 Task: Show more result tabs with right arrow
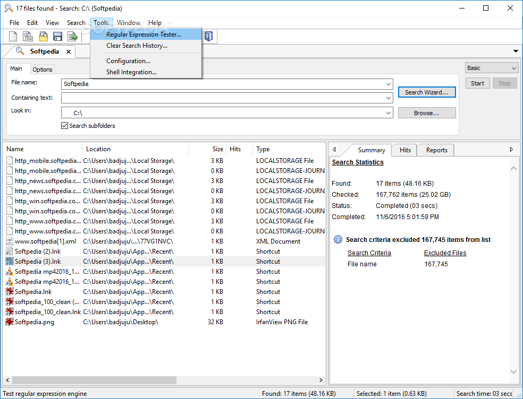point(512,150)
